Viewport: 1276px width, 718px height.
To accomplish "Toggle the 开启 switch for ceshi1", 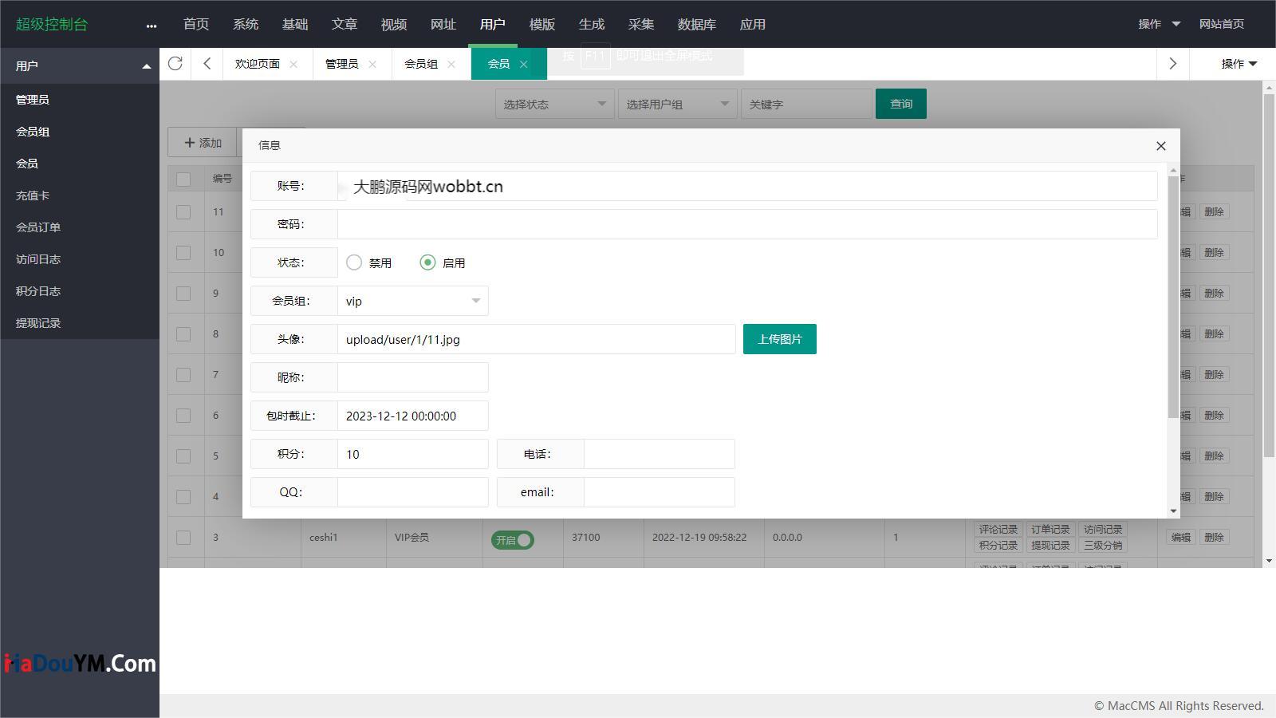I will coord(513,540).
